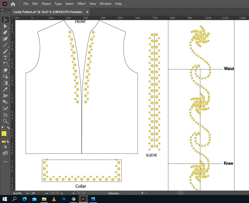Click the FRONT label on canvas
This screenshot has width=249, height=203.
tap(80, 22)
